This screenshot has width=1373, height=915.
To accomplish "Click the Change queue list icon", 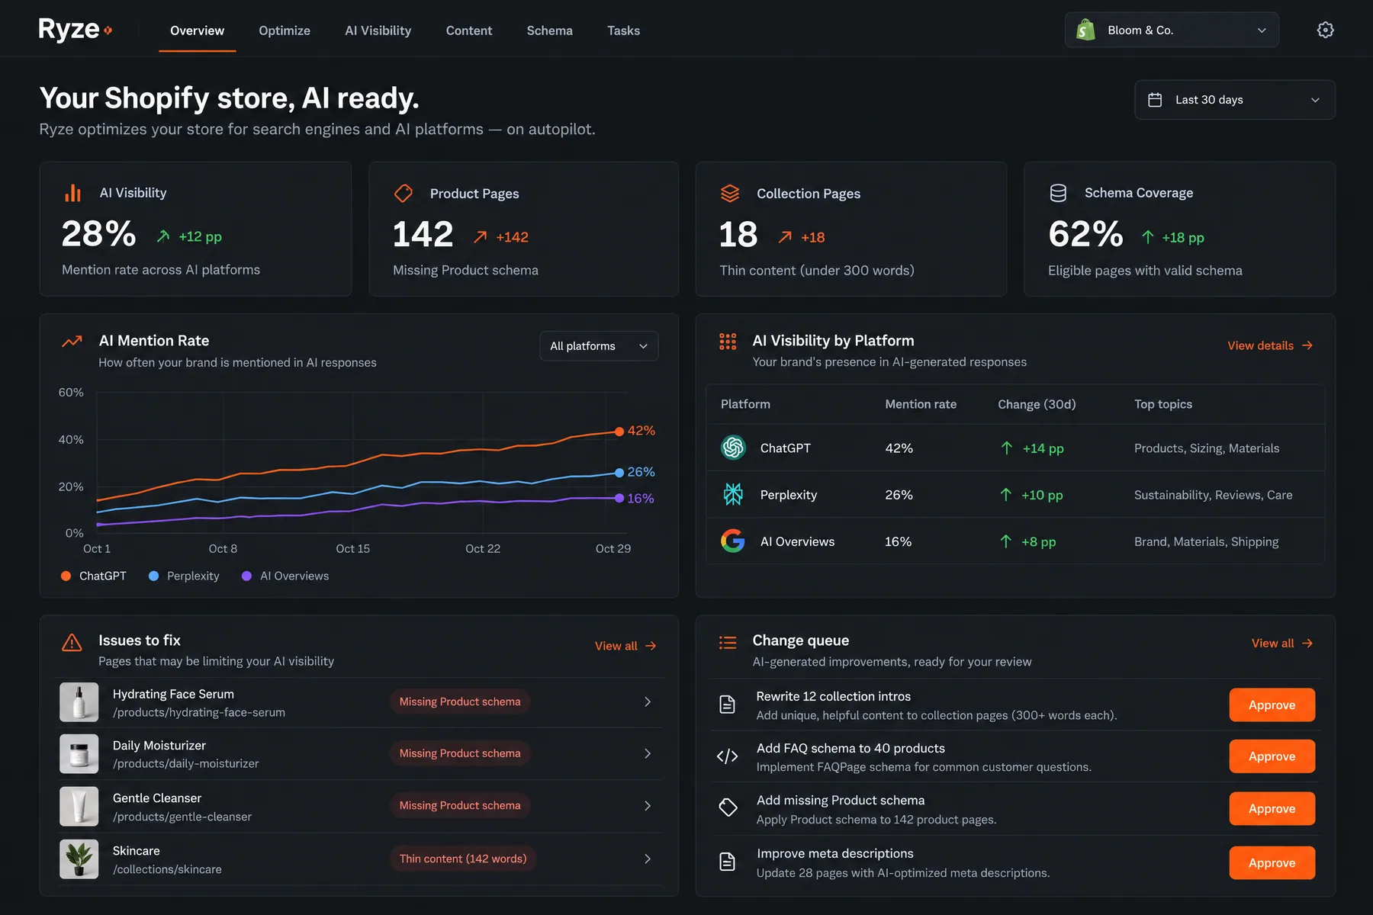I will (728, 643).
